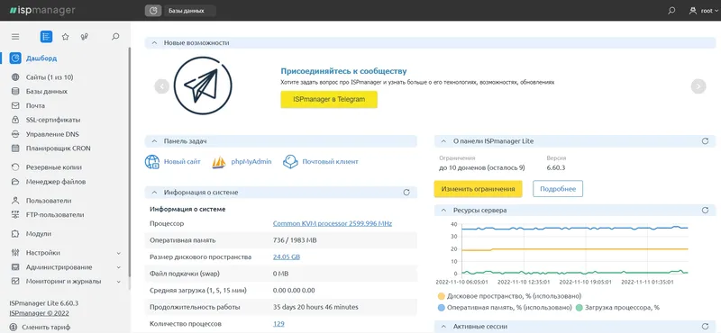Open the root user menu
Viewport: 721px width, 333px height.
click(703, 11)
